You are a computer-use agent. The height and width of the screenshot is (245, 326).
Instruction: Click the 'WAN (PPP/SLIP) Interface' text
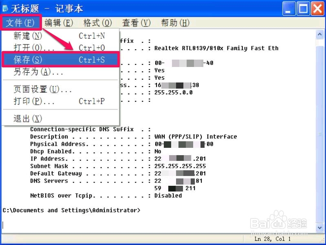click(196, 137)
